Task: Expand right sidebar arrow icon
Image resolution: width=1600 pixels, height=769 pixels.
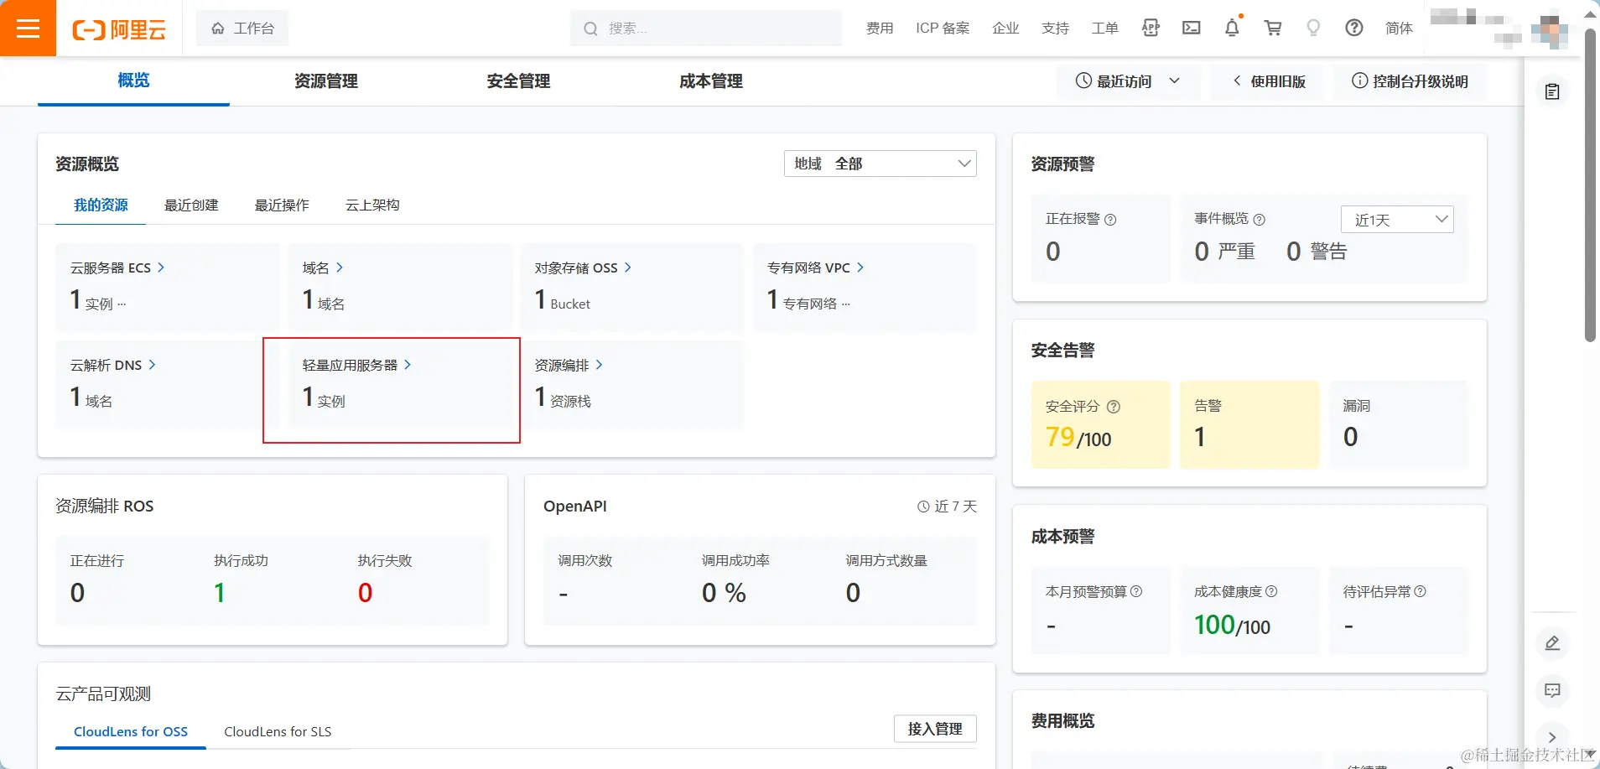Action: (1552, 737)
